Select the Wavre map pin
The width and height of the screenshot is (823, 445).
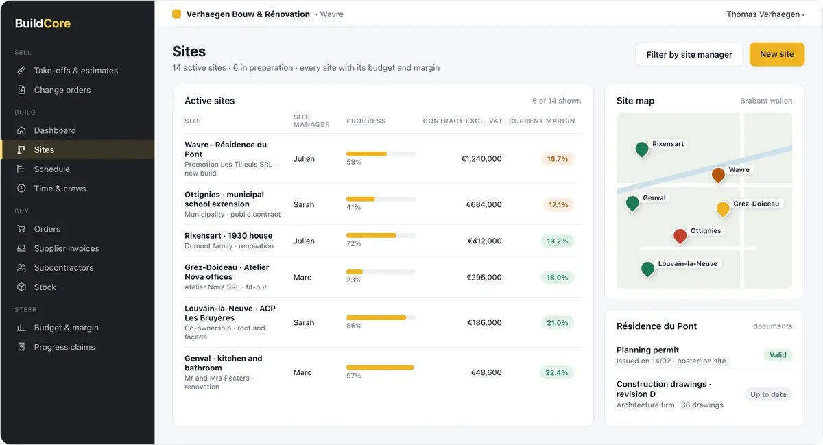(718, 175)
